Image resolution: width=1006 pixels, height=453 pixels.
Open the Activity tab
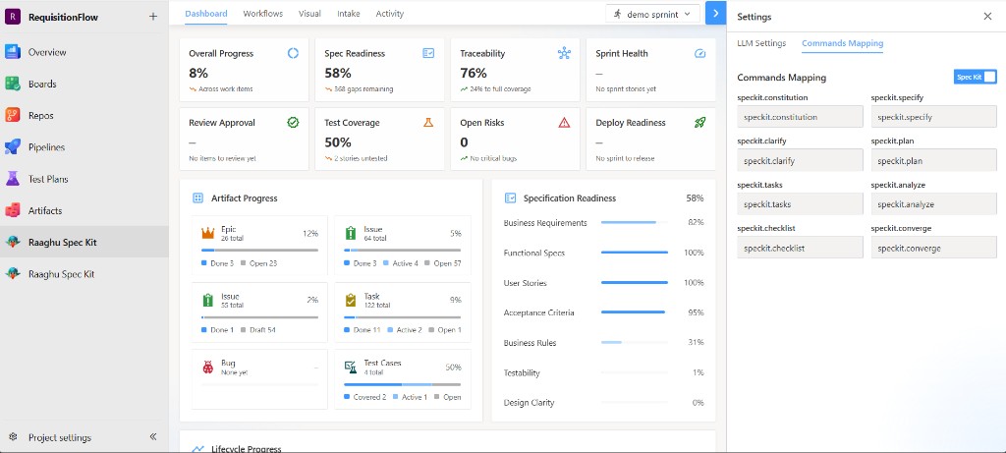390,14
